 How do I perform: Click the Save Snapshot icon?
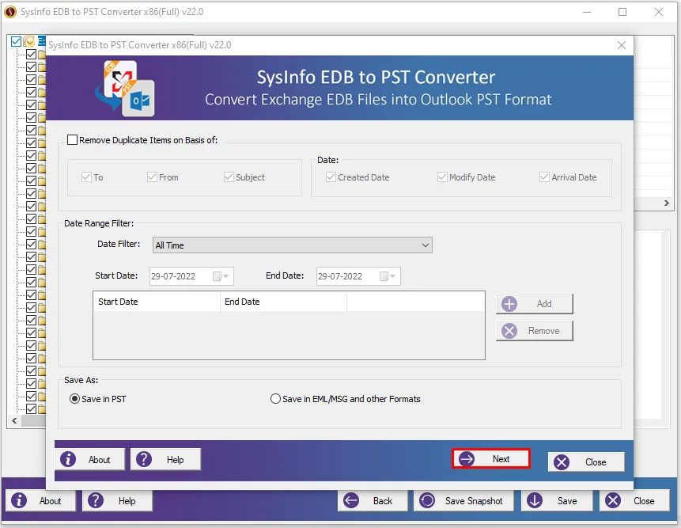[427, 501]
